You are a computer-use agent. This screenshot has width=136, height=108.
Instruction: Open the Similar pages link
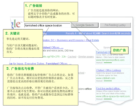click(x=86, y=57)
